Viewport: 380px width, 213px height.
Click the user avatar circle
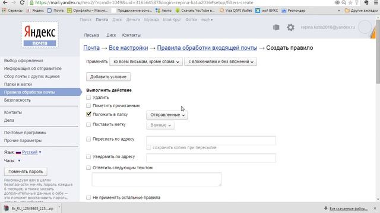(x=365, y=27)
